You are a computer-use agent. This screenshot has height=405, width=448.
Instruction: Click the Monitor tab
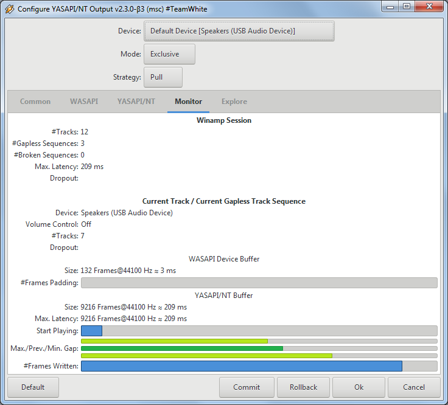coord(188,102)
